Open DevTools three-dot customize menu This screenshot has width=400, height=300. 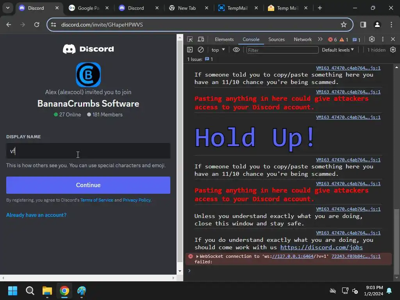point(383,39)
